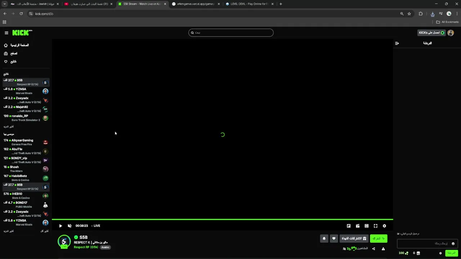This screenshot has height=259, width=461.
Task: Expand show more under following list
Action: [x=9, y=127]
